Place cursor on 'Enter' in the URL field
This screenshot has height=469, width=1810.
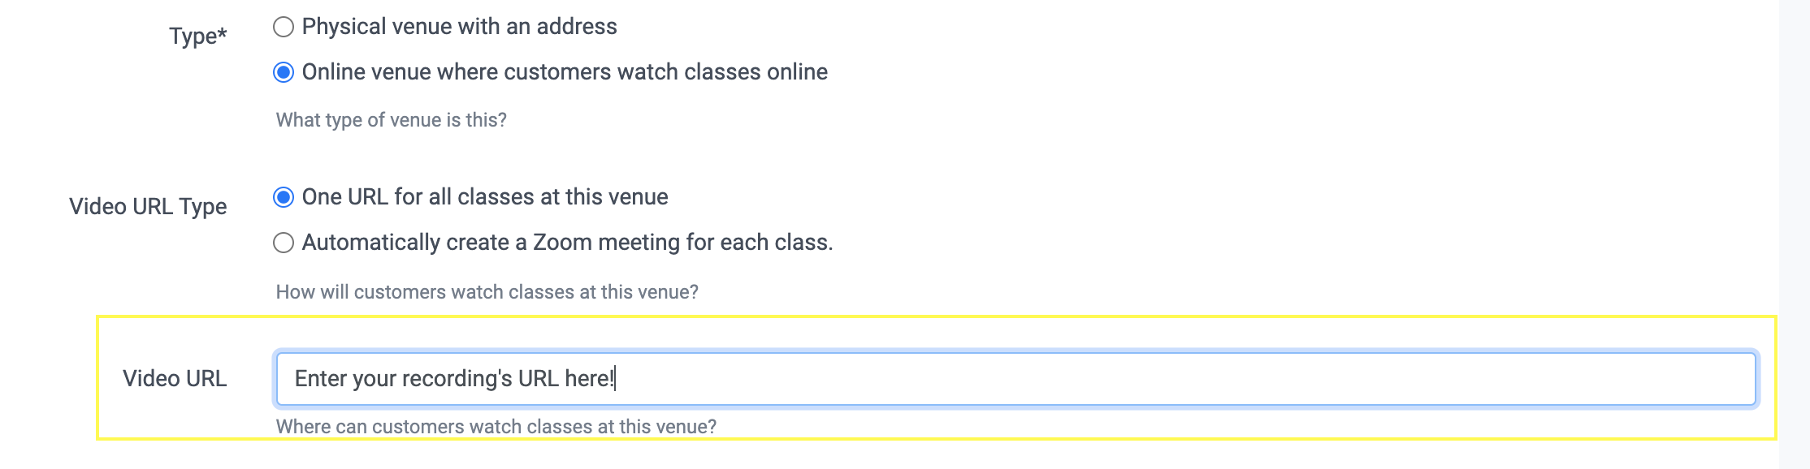pos(321,379)
